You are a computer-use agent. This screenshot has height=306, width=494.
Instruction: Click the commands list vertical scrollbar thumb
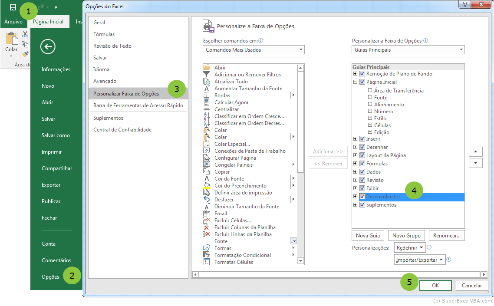300,122
